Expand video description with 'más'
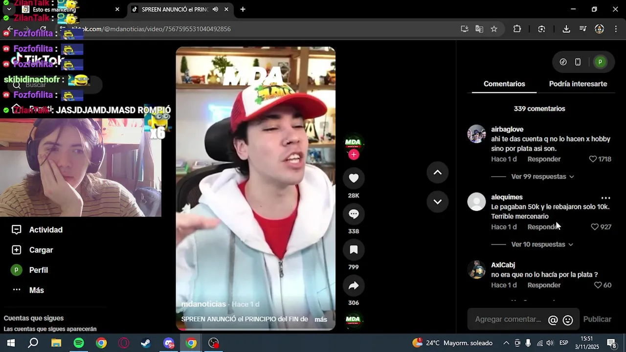626x352 pixels. tap(321, 319)
